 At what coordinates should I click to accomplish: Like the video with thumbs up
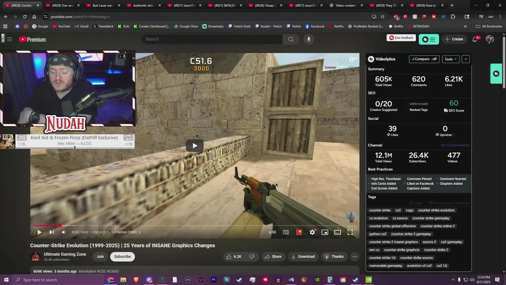234,256
